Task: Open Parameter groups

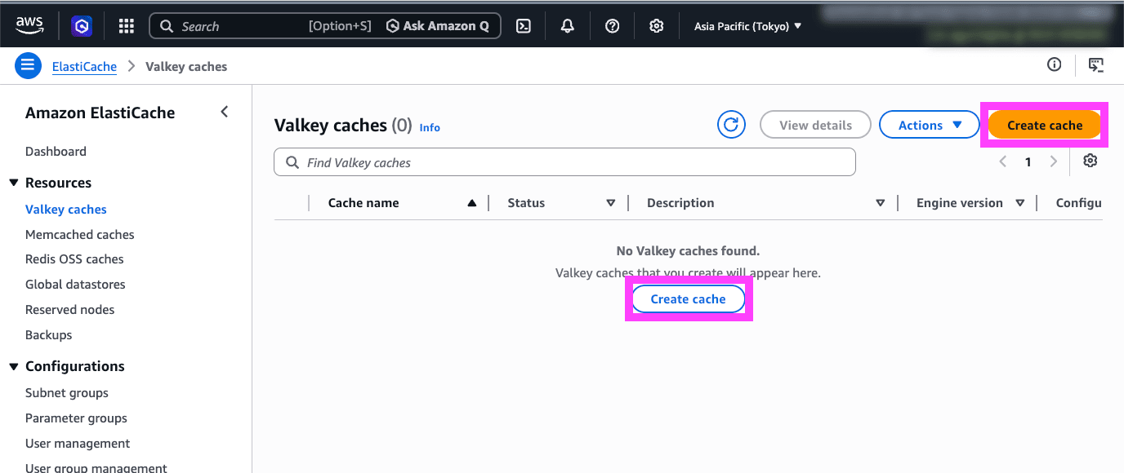Action: 76,418
